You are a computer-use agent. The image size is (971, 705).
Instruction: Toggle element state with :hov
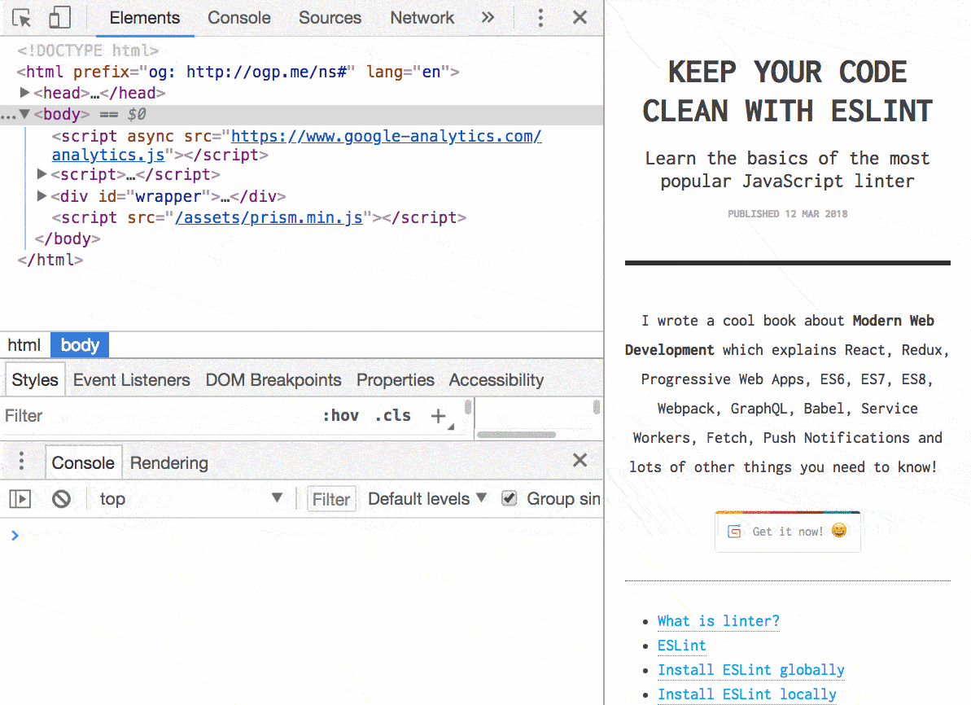(x=341, y=415)
